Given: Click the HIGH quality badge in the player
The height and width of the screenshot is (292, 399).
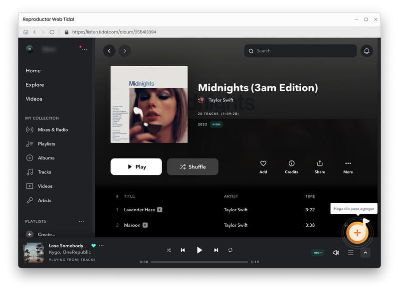Looking at the screenshot, I should click(x=317, y=253).
